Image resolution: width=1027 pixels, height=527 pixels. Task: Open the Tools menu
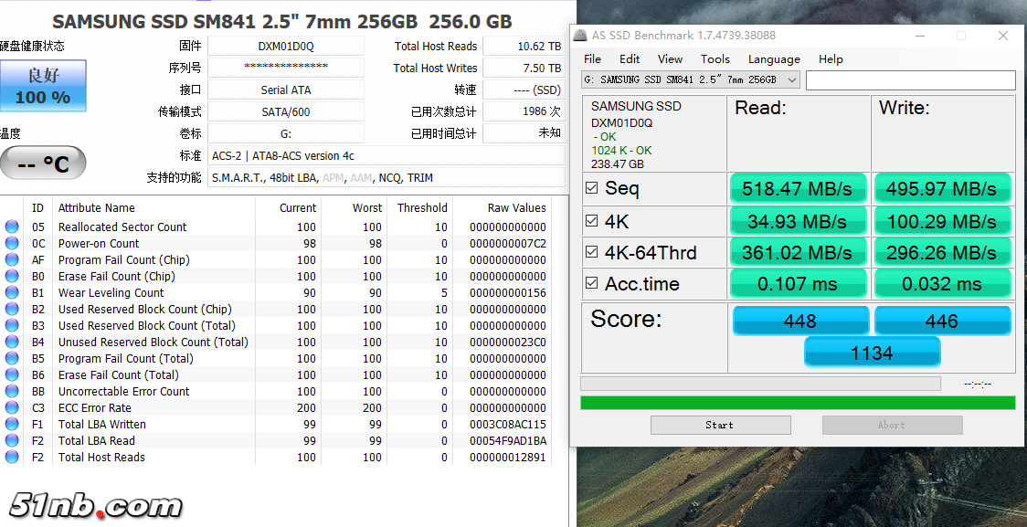click(x=715, y=58)
